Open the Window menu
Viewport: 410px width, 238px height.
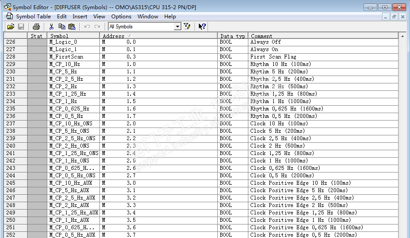click(148, 17)
